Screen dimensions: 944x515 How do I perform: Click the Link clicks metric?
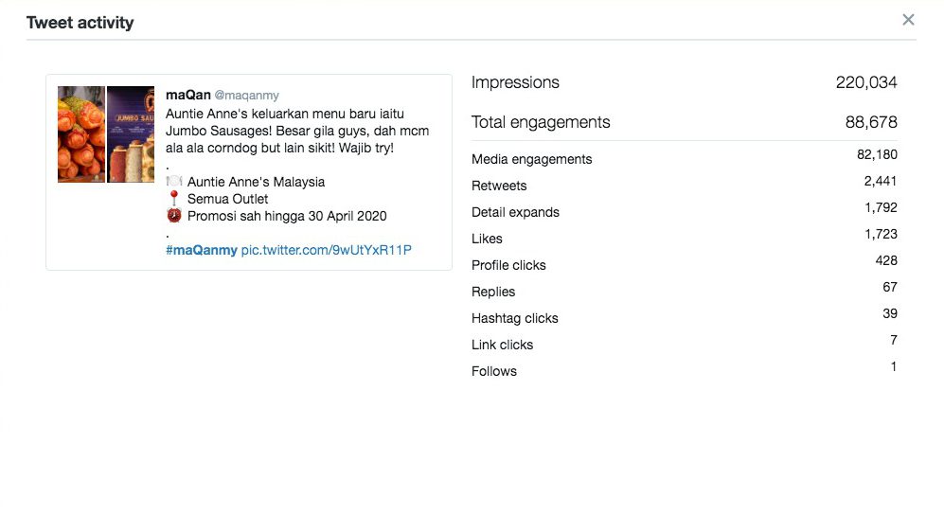tap(502, 345)
